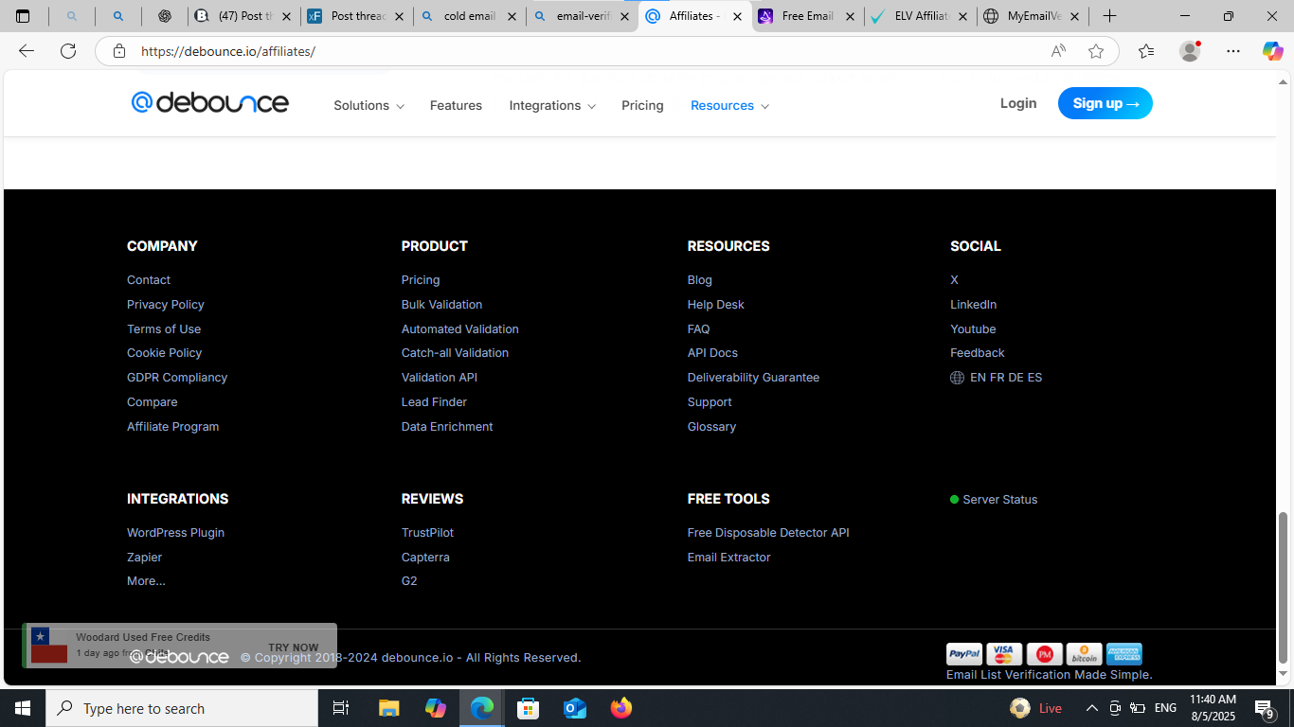Open Pricing in the top navigation
The image size is (1294, 727).
pyautogui.click(x=642, y=105)
